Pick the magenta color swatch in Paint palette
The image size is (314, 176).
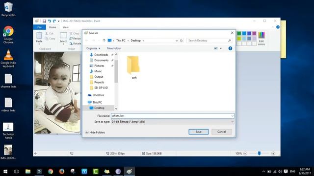click(254, 33)
